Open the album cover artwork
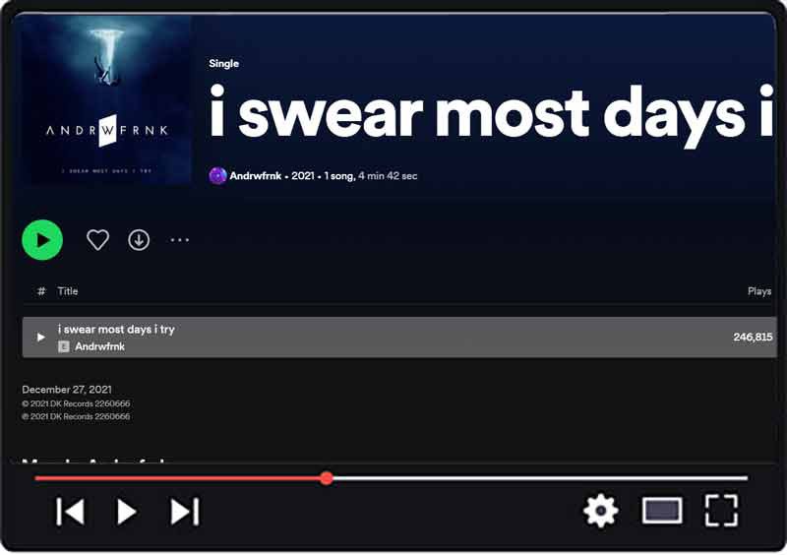The height and width of the screenshot is (555, 787). [104, 100]
